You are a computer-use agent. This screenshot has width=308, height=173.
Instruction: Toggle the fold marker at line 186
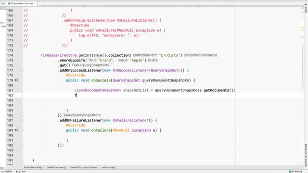[22, 115]
